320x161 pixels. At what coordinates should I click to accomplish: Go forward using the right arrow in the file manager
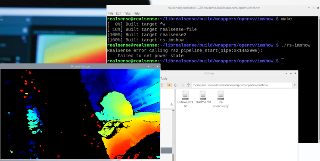(x=182, y=85)
